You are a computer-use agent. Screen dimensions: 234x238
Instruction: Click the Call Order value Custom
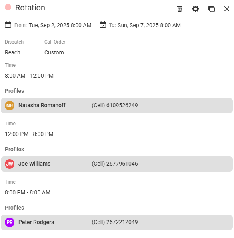pyautogui.click(x=54, y=52)
